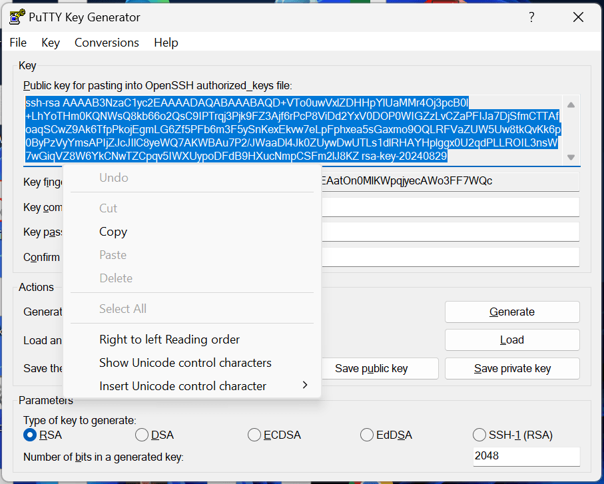This screenshot has width=604, height=484.
Task: Open the Help menu
Action: 166,43
